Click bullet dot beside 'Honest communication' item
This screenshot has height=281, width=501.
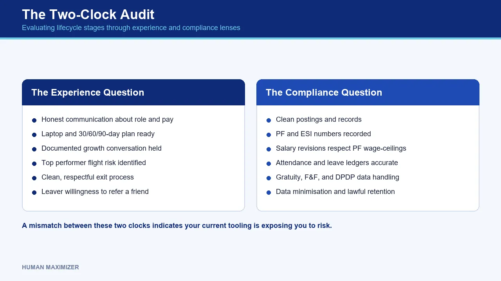[x=34, y=120]
